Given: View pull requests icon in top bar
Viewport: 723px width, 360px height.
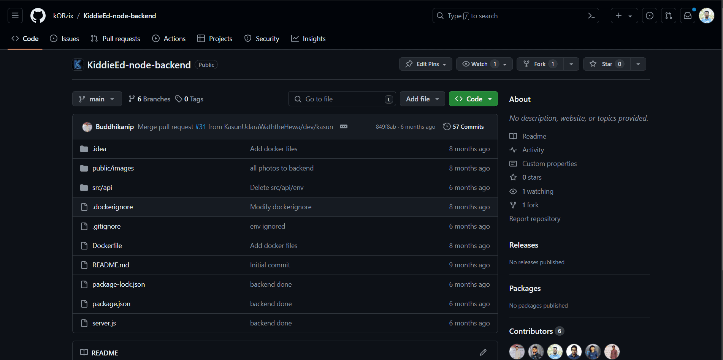Looking at the screenshot, I should (669, 16).
